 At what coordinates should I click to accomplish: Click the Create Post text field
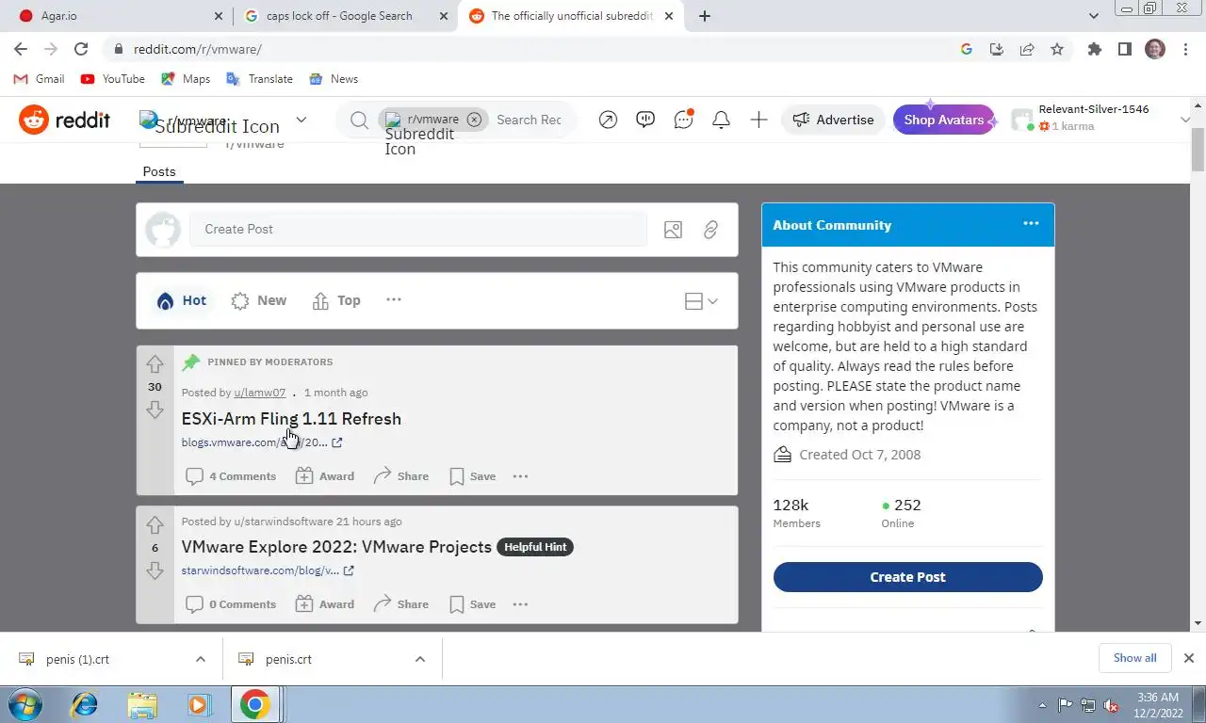coord(418,229)
